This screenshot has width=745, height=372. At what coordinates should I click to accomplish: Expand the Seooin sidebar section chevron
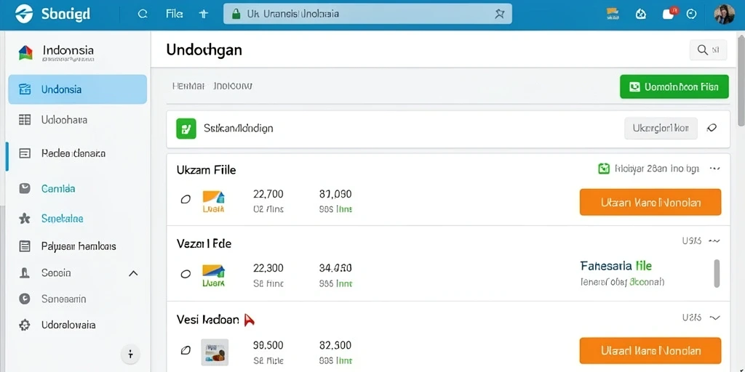(134, 273)
